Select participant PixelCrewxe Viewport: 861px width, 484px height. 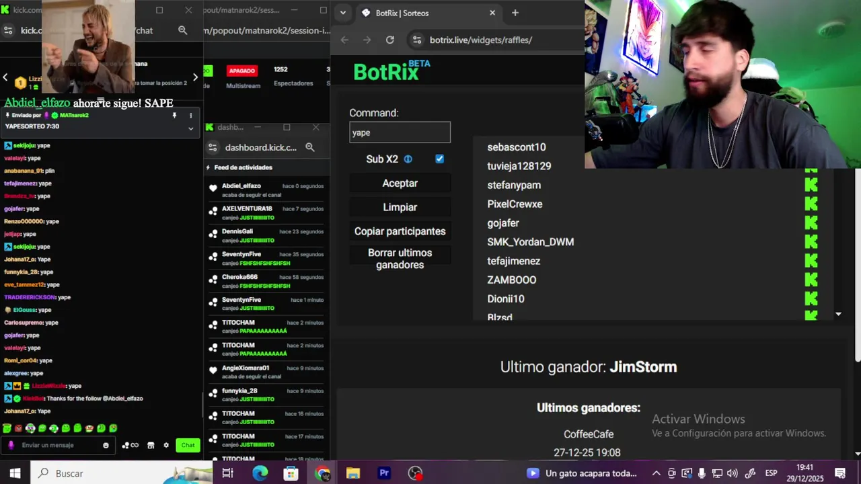(x=515, y=204)
